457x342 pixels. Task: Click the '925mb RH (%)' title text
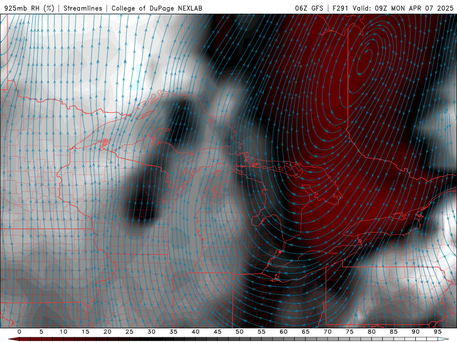click(30, 8)
